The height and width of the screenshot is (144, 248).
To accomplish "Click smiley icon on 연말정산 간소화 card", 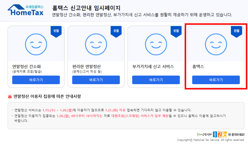I will point(36,44).
